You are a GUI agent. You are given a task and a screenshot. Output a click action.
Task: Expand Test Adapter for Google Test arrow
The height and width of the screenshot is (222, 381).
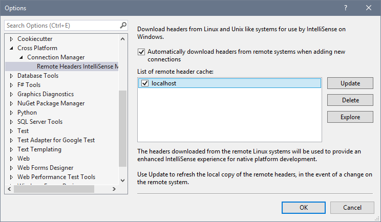coord(11,140)
